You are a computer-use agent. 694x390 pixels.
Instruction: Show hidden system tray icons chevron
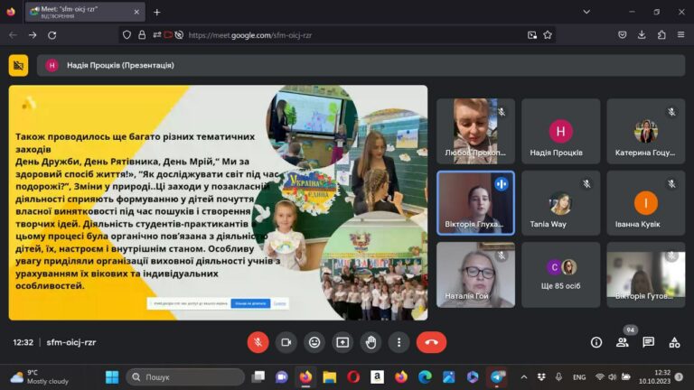(524, 377)
